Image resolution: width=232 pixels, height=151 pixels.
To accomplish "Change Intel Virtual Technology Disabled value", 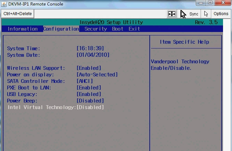I will click(90, 107).
